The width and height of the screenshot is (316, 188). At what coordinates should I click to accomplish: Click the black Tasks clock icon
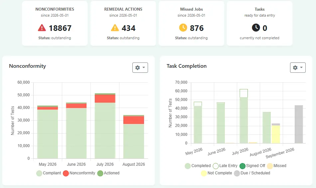coord(256,28)
